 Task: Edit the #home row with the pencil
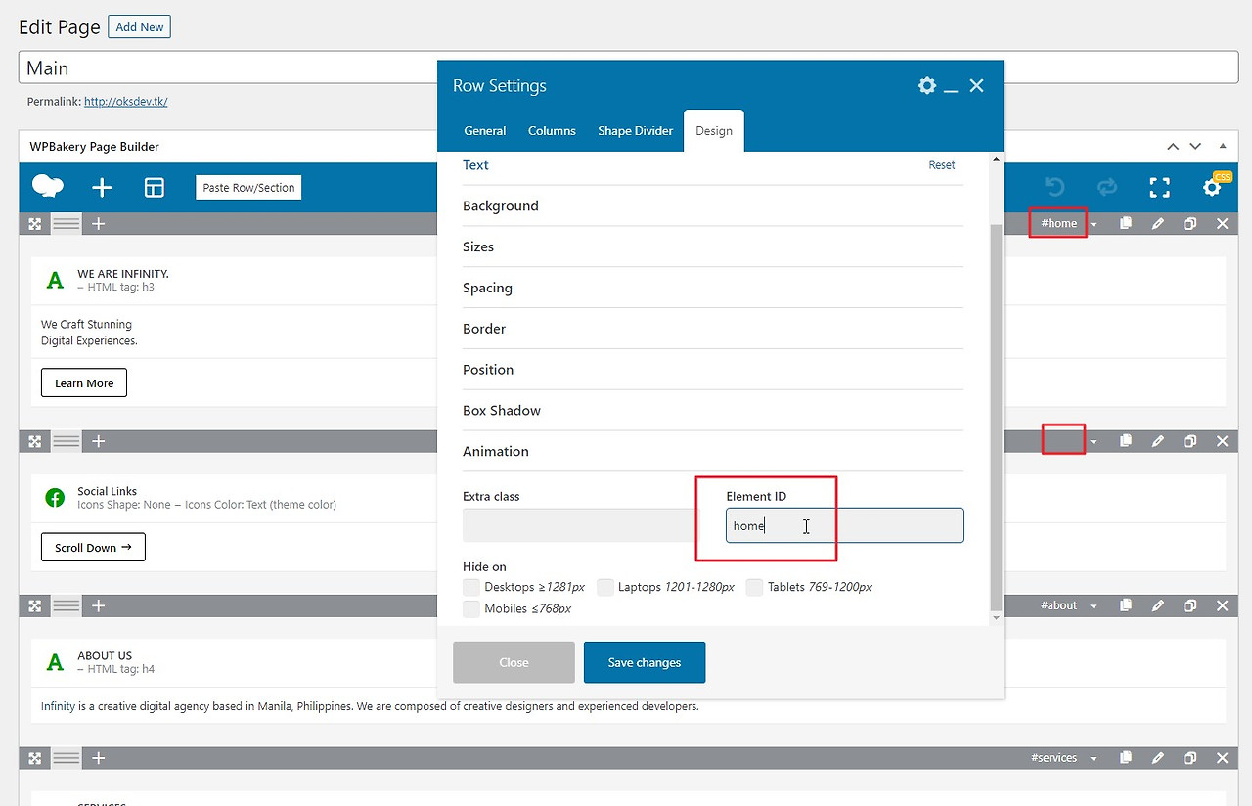(1158, 224)
